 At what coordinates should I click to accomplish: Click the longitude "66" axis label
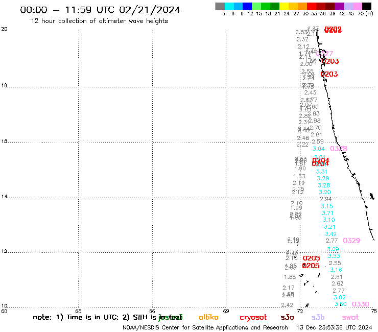pos(152,311)
